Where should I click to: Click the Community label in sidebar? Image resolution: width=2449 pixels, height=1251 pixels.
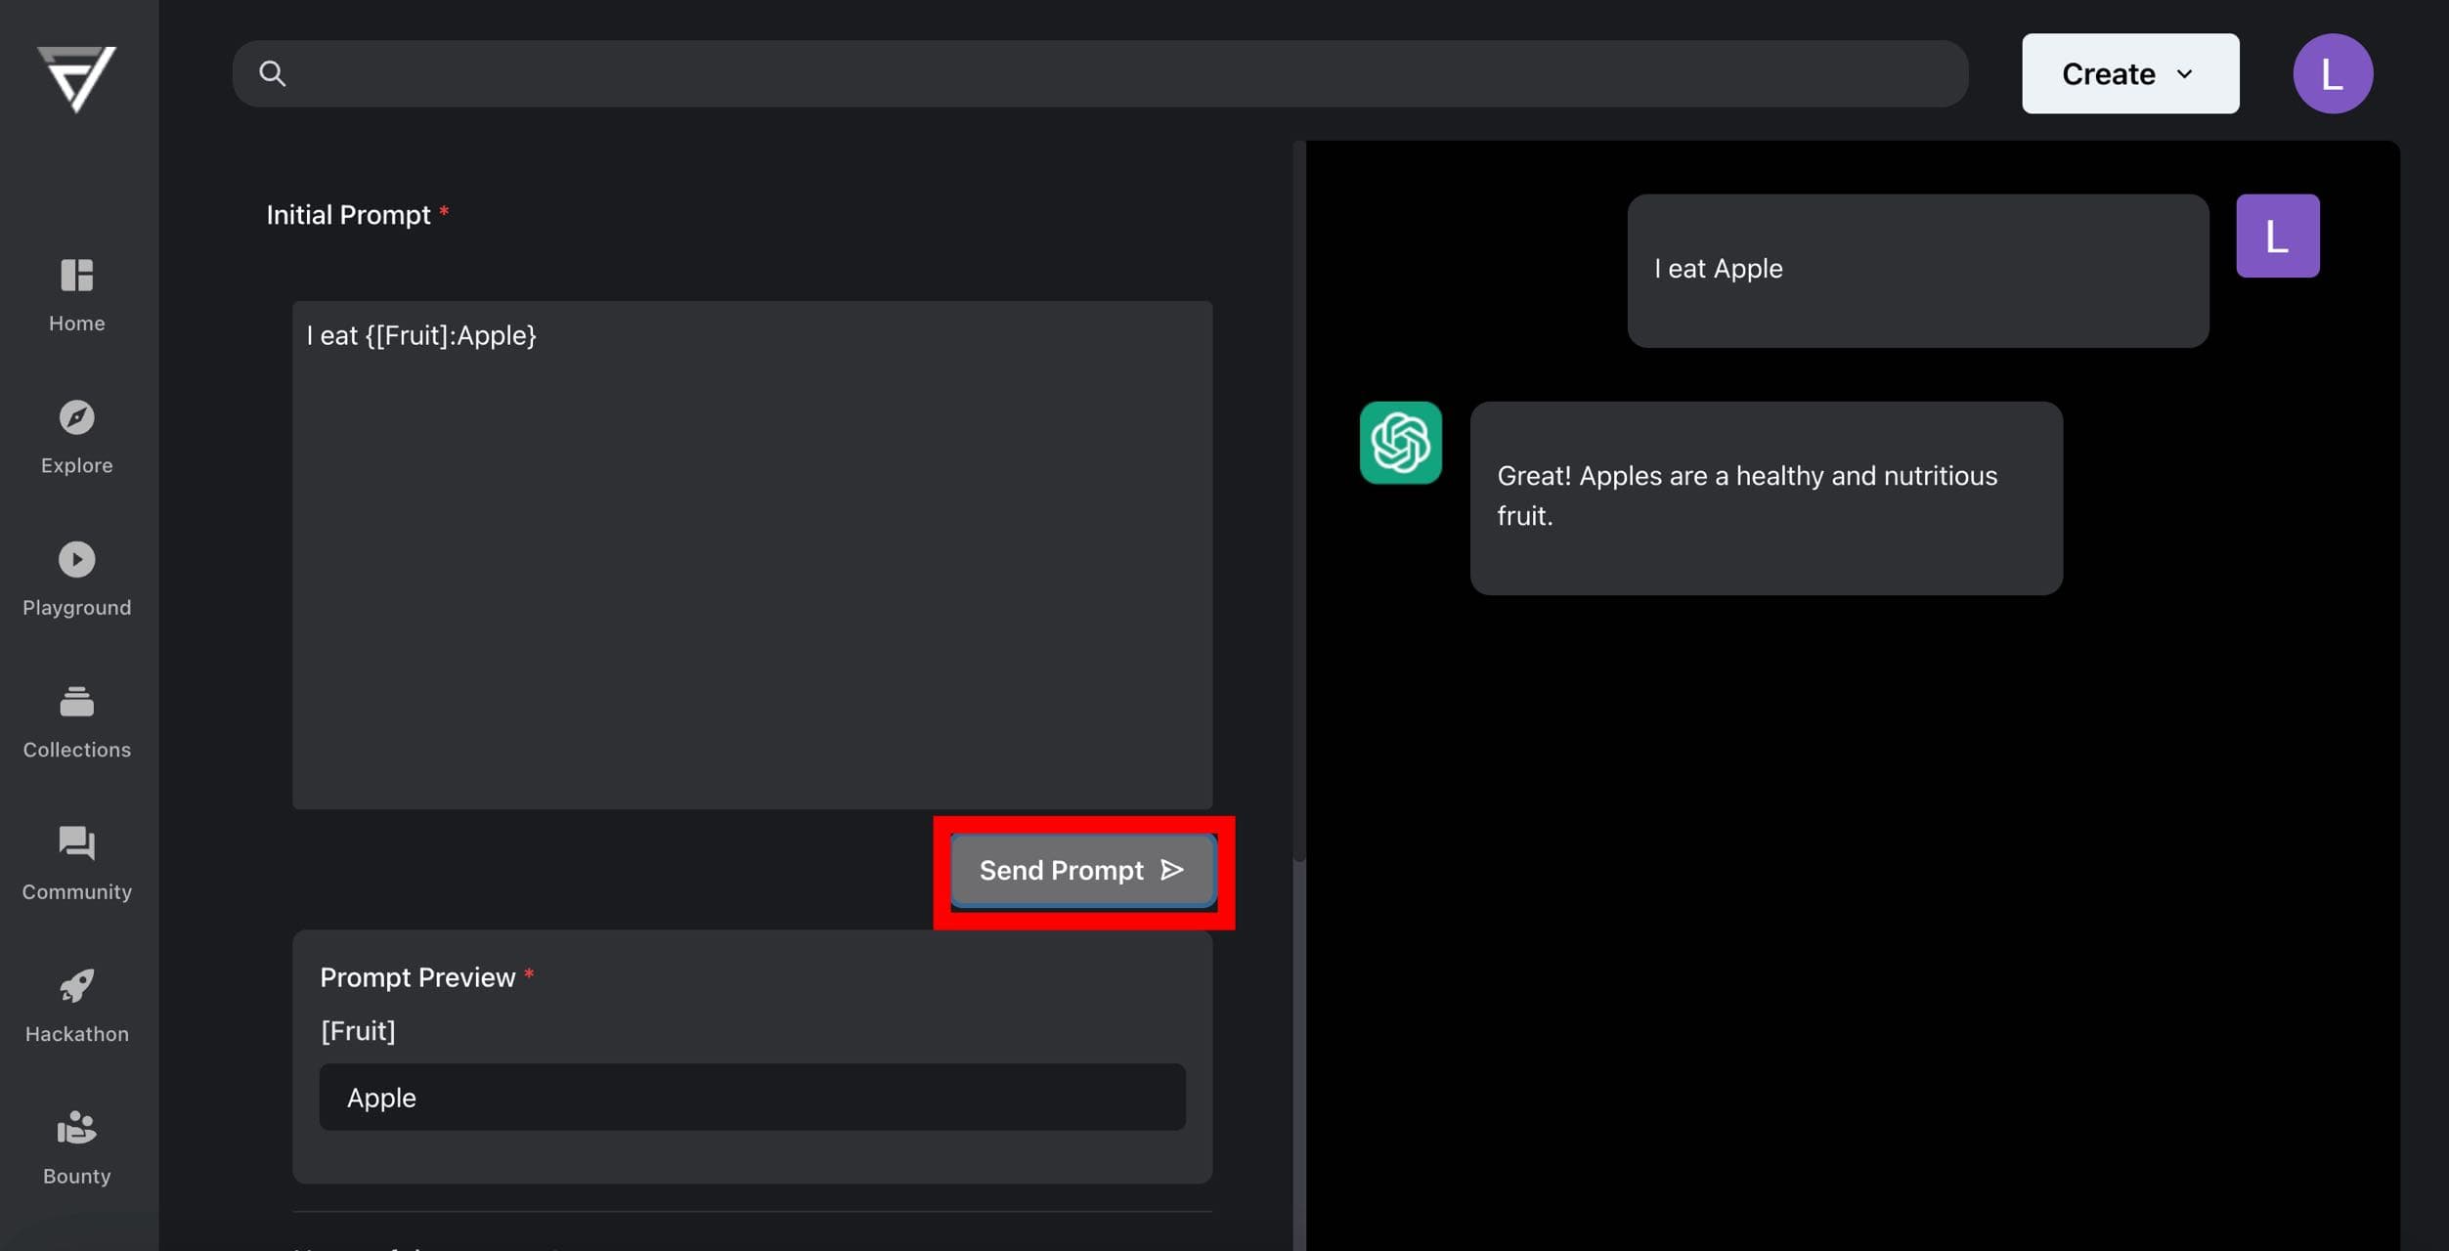(76, 892)
